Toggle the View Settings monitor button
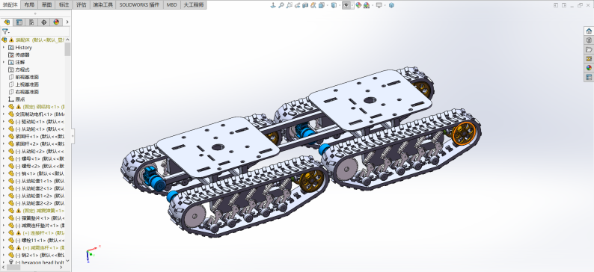Image resolution: width=594 pixels, height=272 pixels. pos(379,5)
